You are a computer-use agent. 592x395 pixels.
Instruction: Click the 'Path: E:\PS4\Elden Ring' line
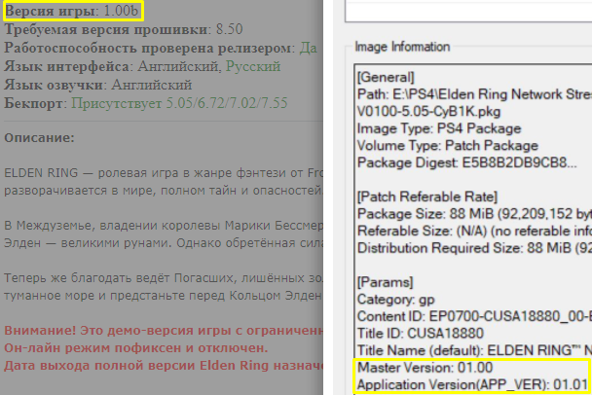click(x=474, y=94)
